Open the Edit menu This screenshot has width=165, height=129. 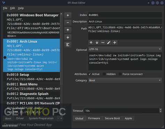(13, 8)
